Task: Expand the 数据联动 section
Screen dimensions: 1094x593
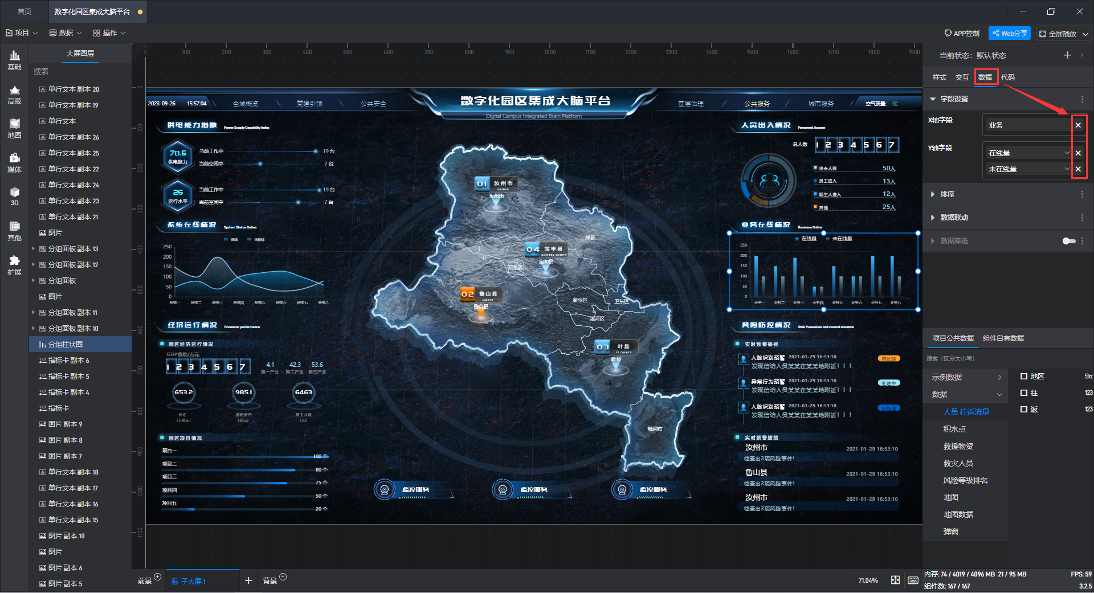Action: (933, 218)
